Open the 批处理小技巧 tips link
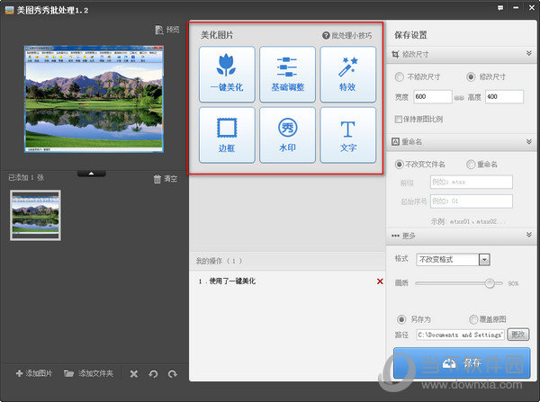540x402 pixels. 347,35
